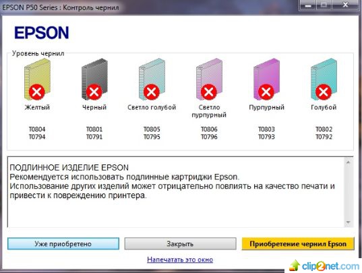The image size is (362, 273).
Task: Click cartridge code T0793
Action: 266,137
